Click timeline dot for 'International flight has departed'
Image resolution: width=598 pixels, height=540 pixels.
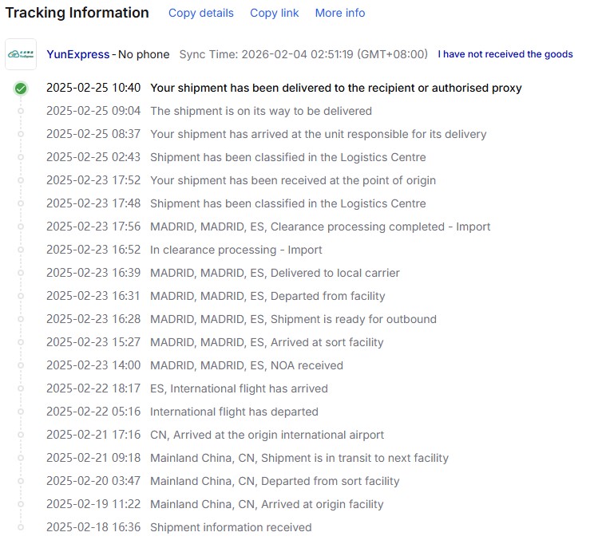tap(21, 412)
